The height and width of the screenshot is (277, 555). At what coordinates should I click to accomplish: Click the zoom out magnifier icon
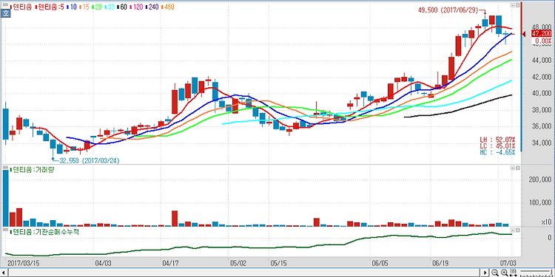(x=495, y=273)
